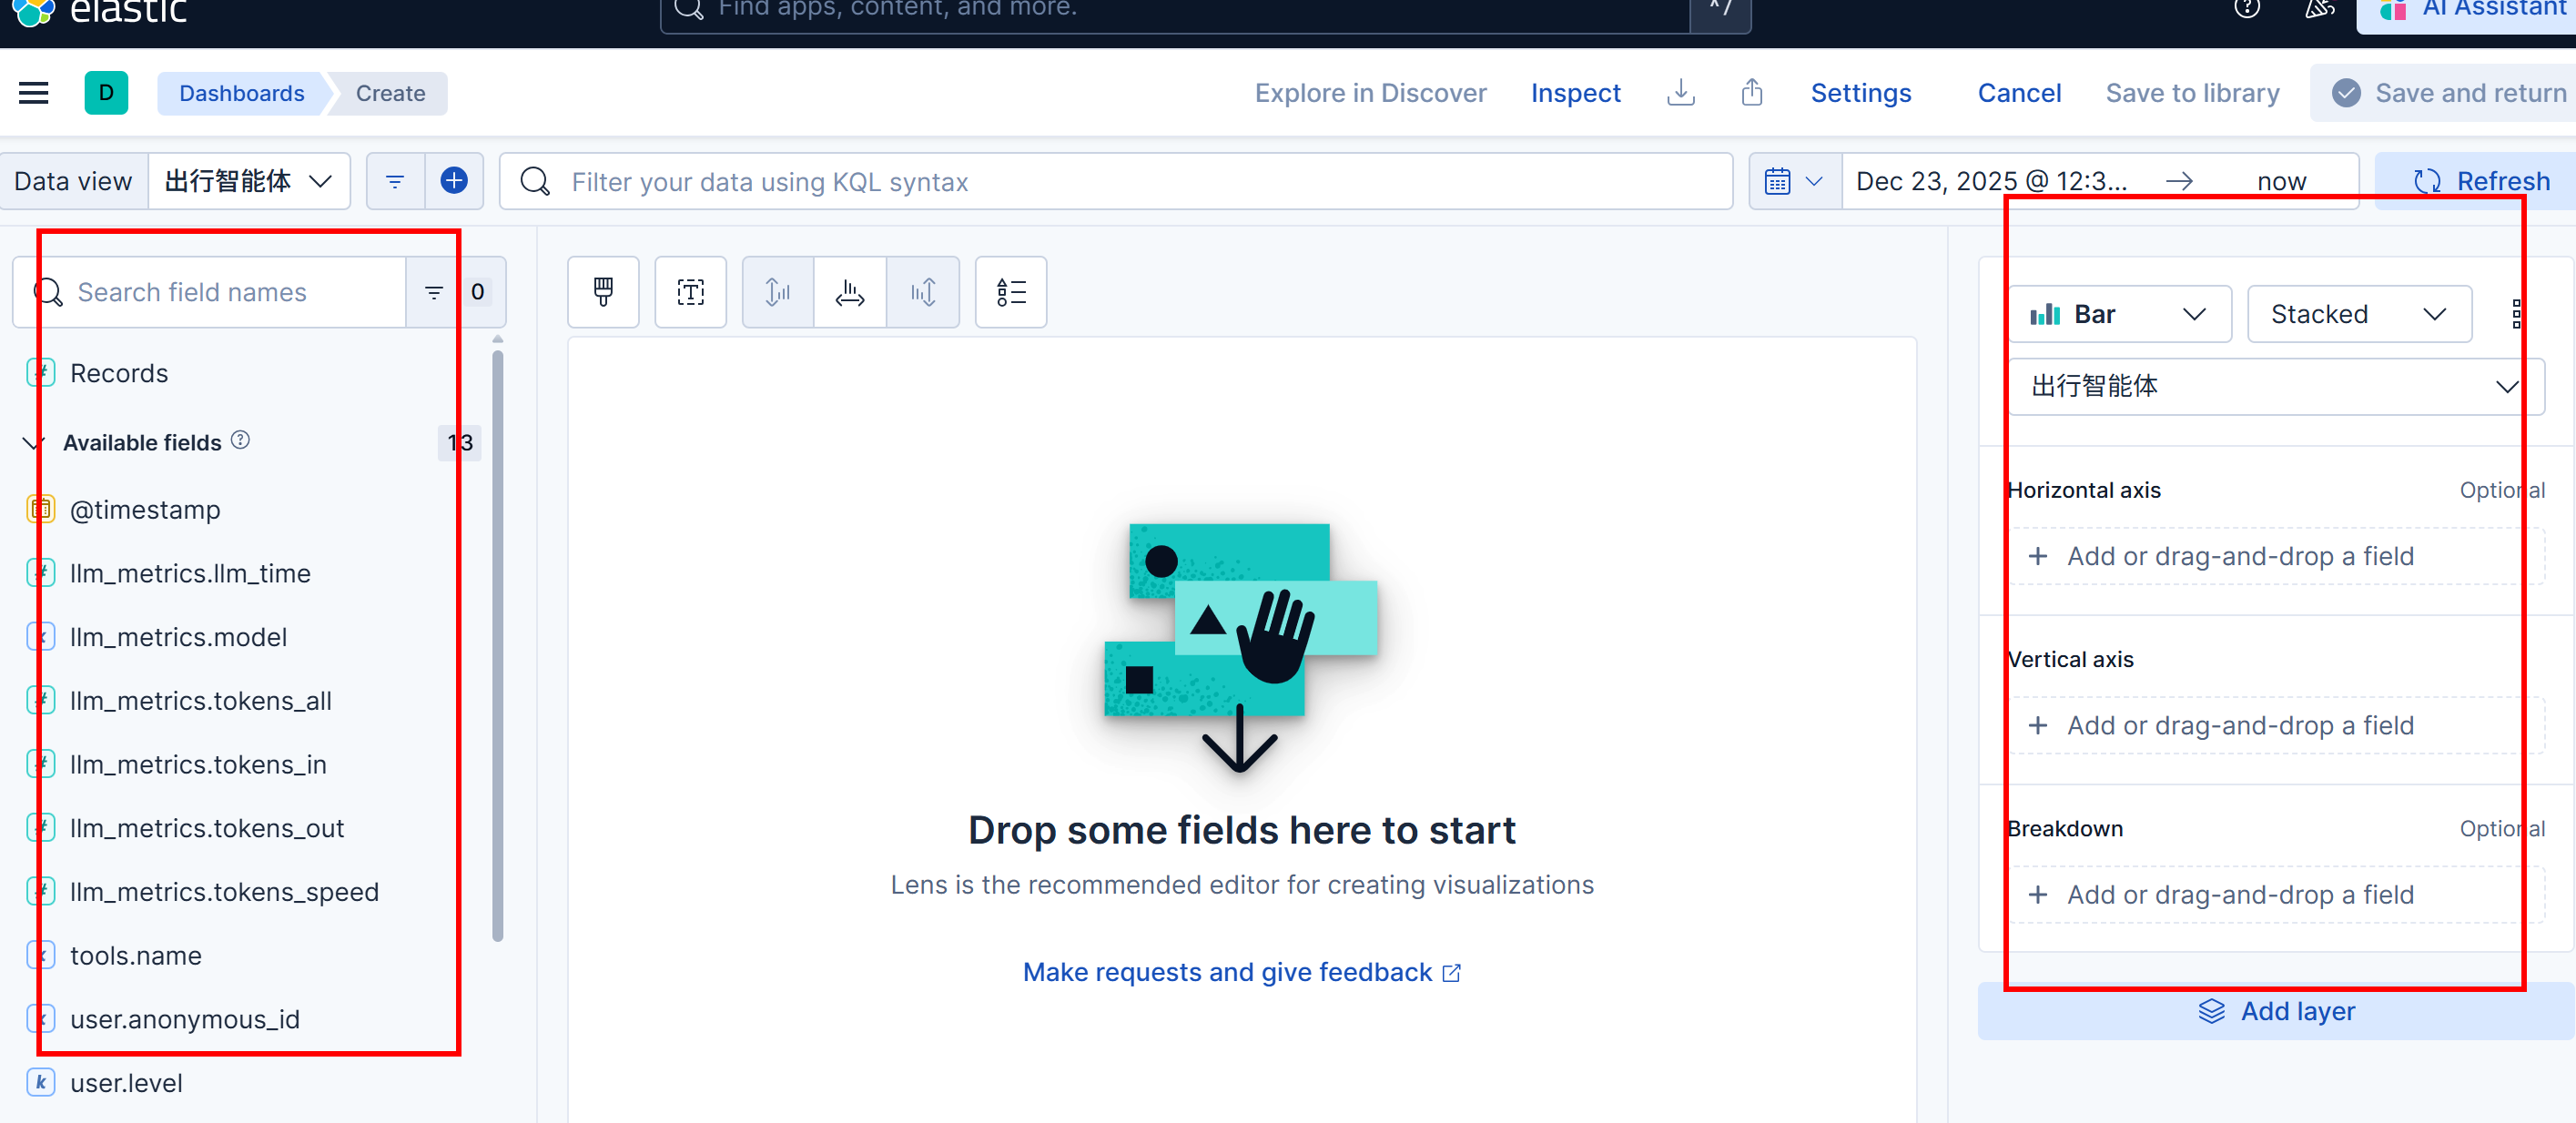Image resolution: width=2576 pixels, height=1123 pixels.
Task: Open the Stacked mode dropdown
Action: coord(2358,314)
